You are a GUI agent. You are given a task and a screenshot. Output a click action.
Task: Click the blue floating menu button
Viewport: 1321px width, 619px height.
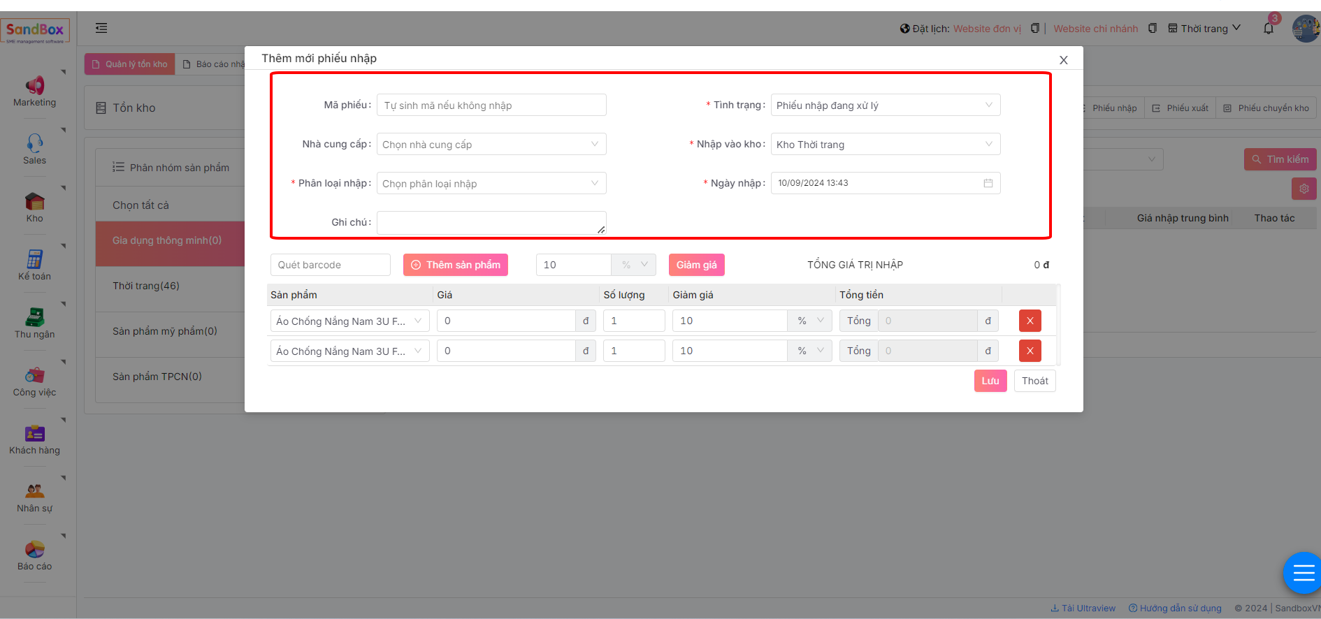tap(1302, 573)
